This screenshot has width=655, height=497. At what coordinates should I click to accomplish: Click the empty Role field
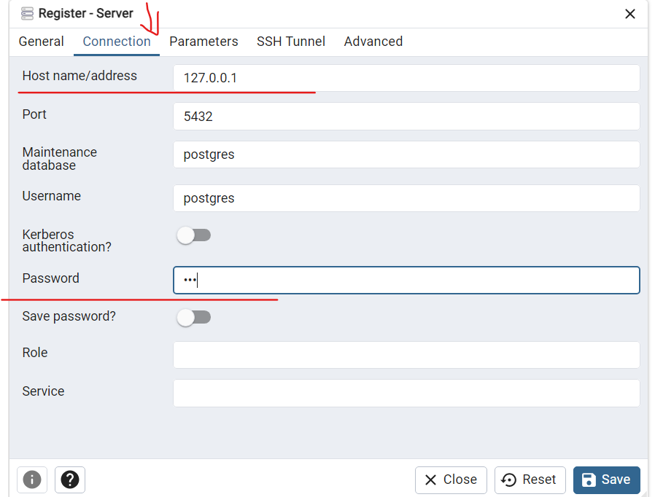pyautogui.click(x=406, y=355)
